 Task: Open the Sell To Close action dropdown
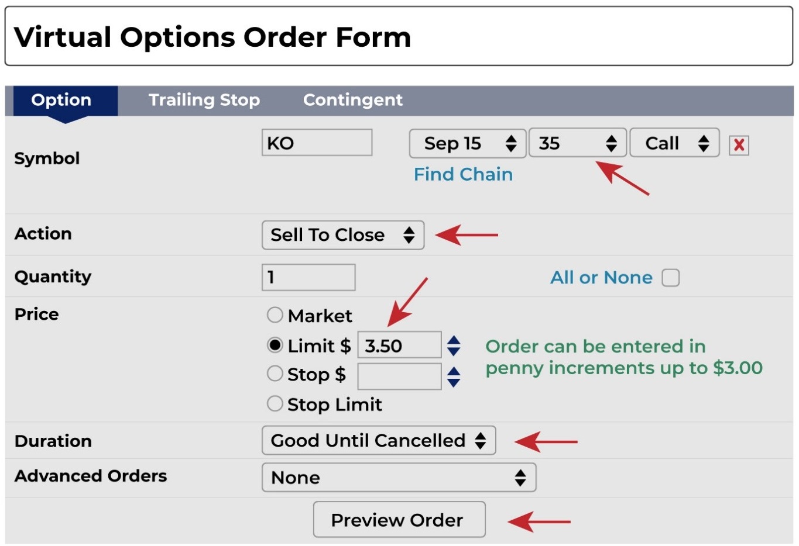(x=342, y=235)
